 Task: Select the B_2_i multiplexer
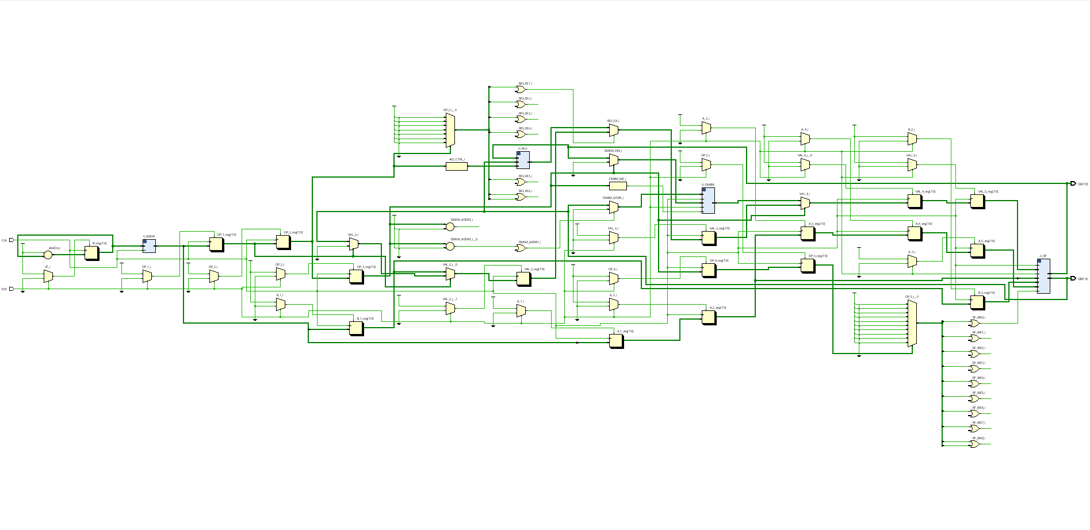coord(912,139)
